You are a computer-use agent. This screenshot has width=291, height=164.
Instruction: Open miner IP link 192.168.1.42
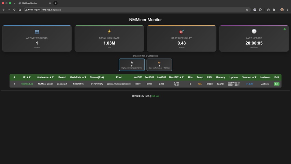click(27, 84)
